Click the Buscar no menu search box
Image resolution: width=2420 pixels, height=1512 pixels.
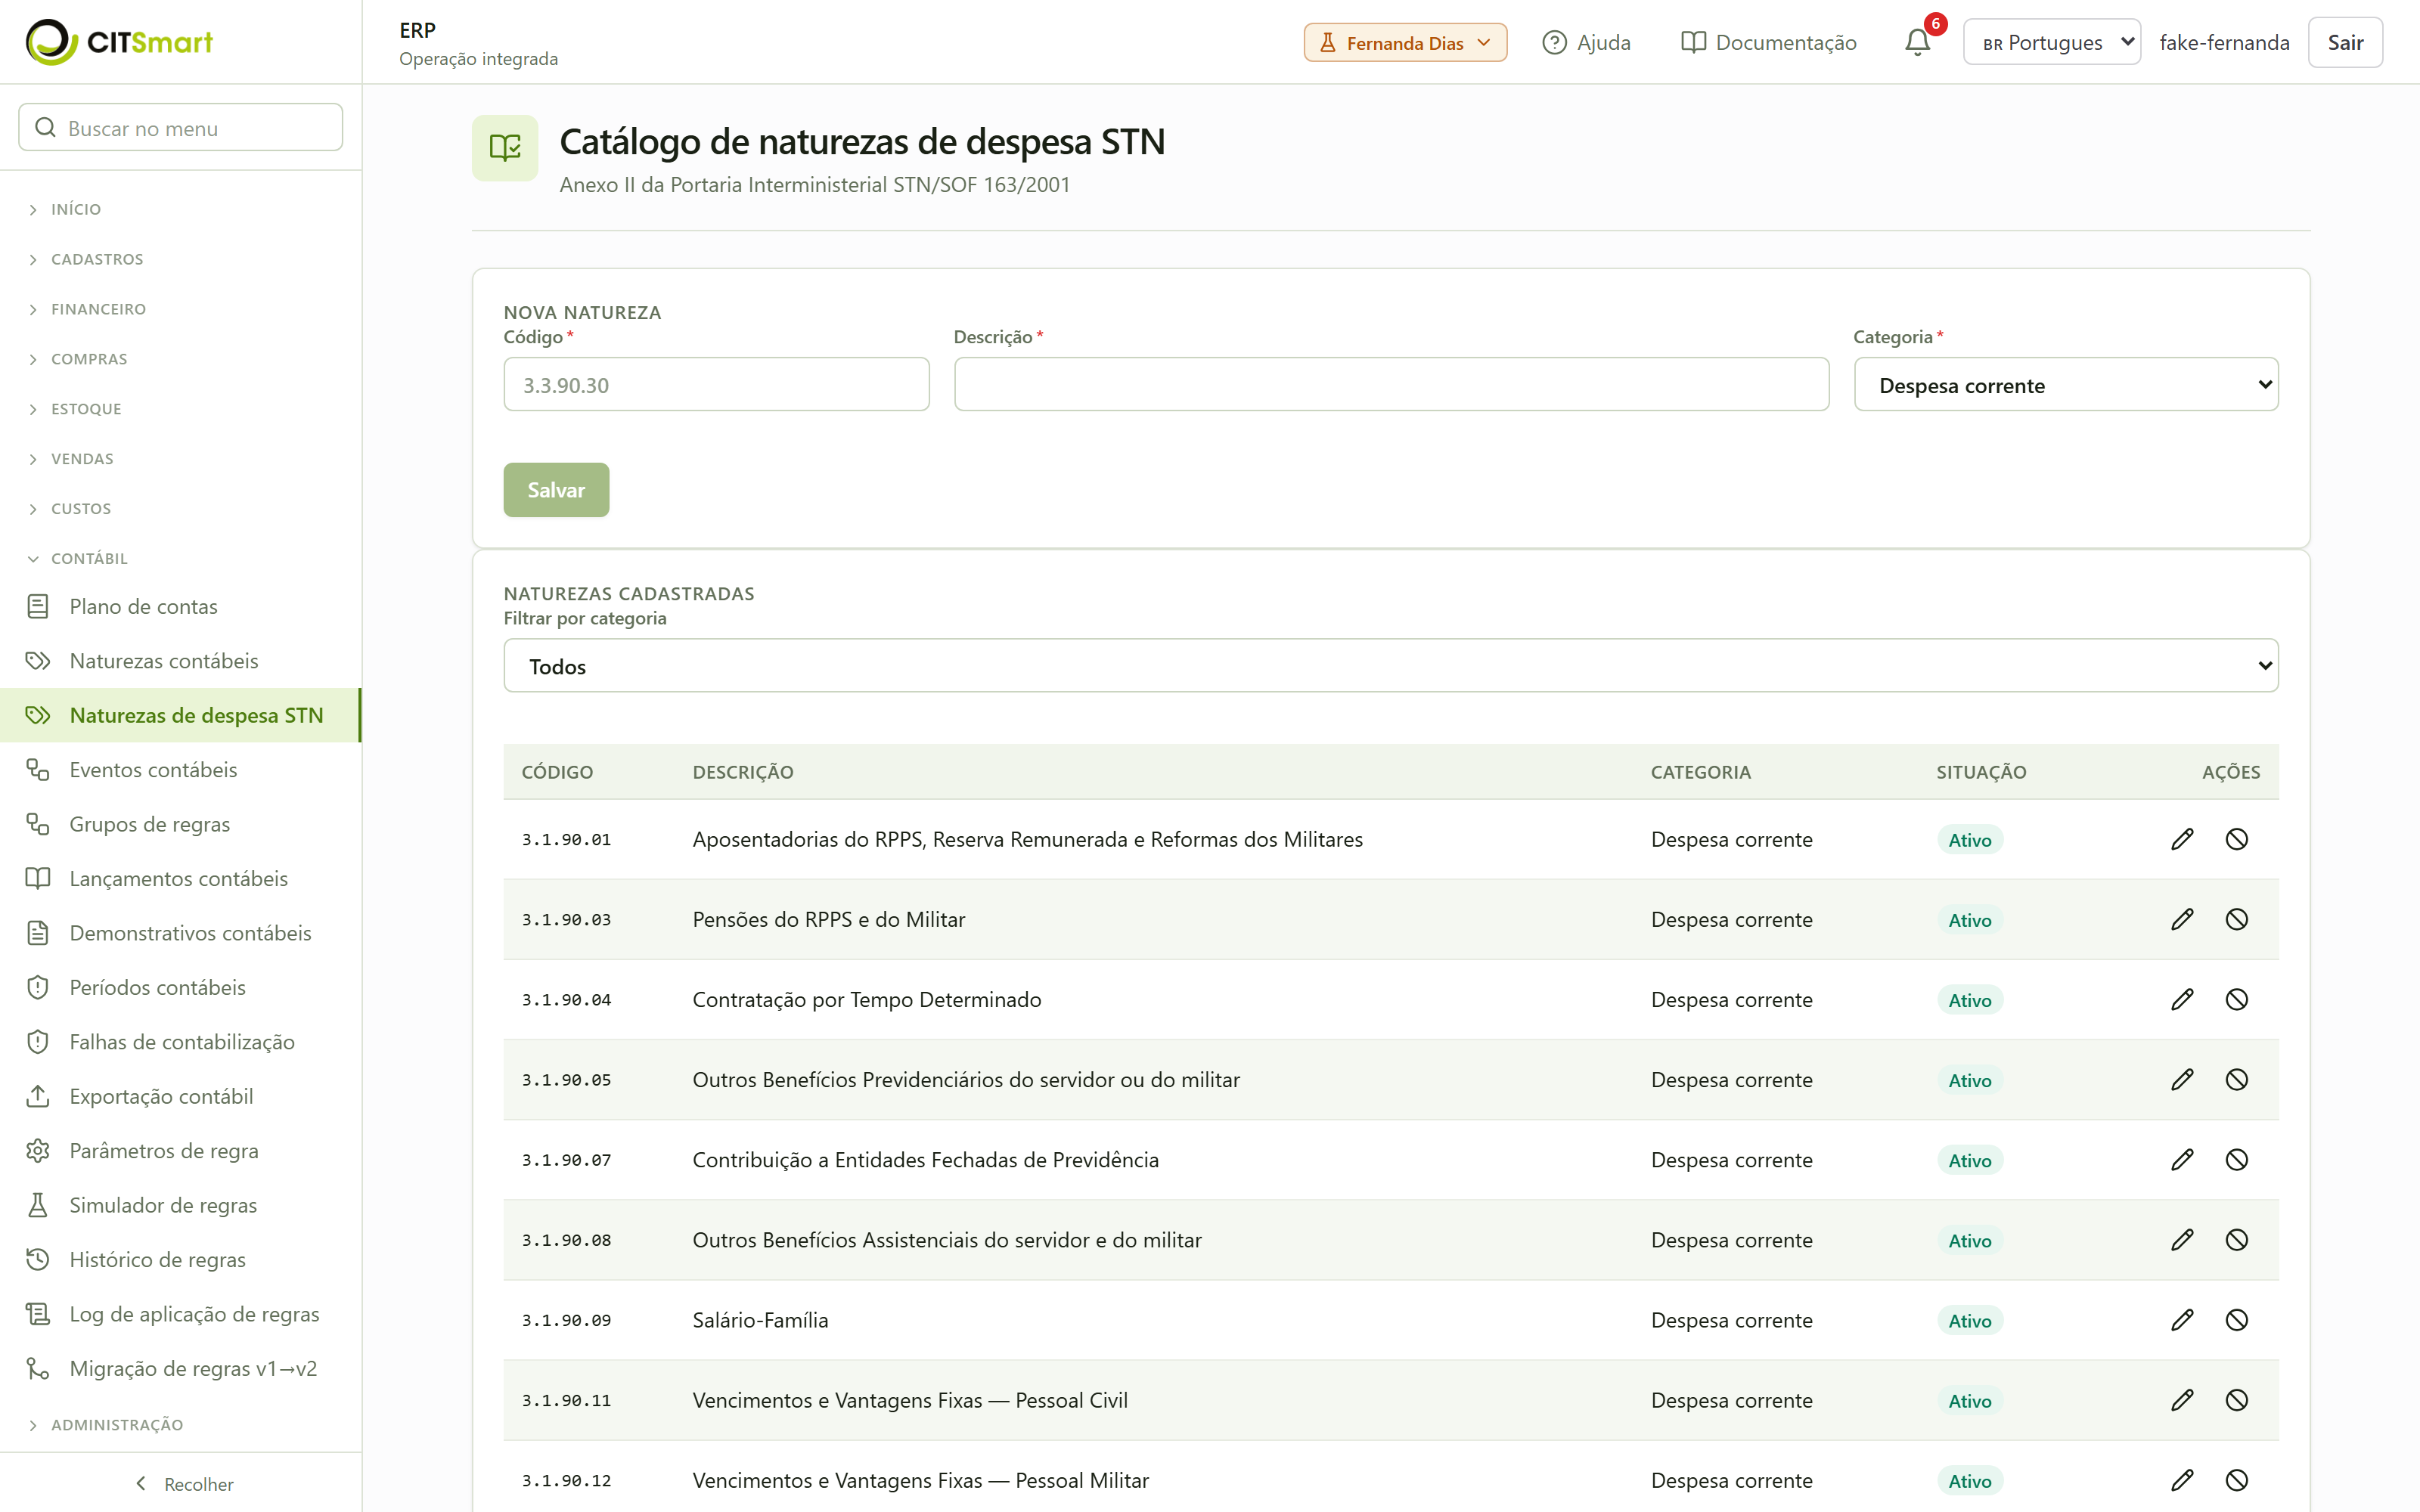pos(181,128)
